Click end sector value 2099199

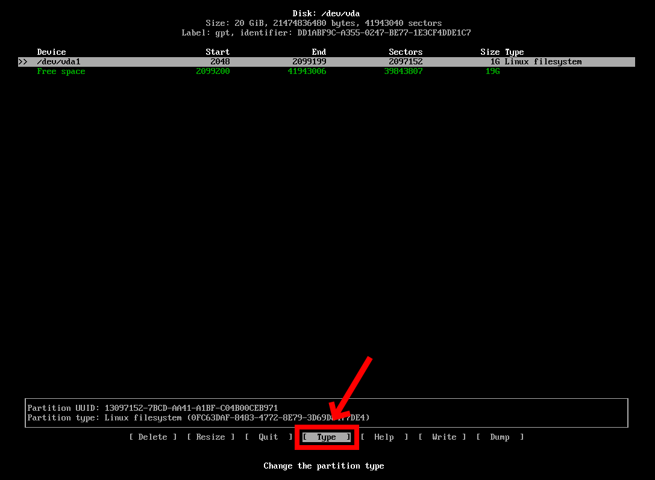310,62
